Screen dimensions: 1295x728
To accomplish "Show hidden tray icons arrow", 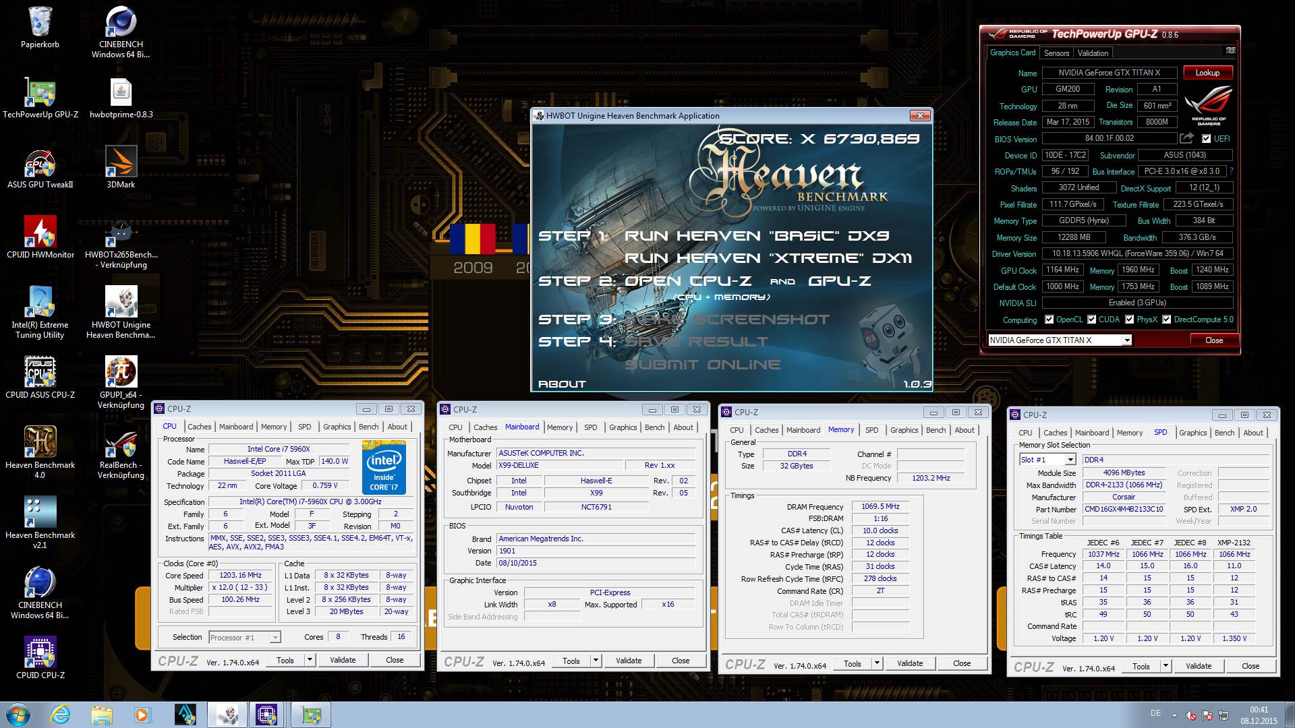I will (x=1174, y=715).
